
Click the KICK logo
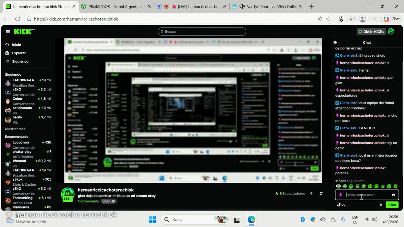point(24,32)
